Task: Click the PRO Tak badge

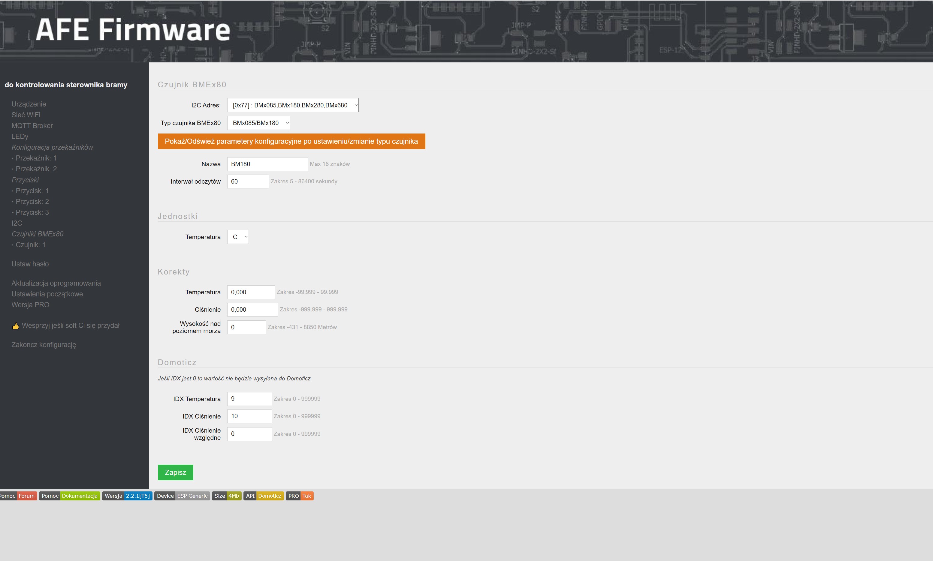Action: click(x=299, y=496)
